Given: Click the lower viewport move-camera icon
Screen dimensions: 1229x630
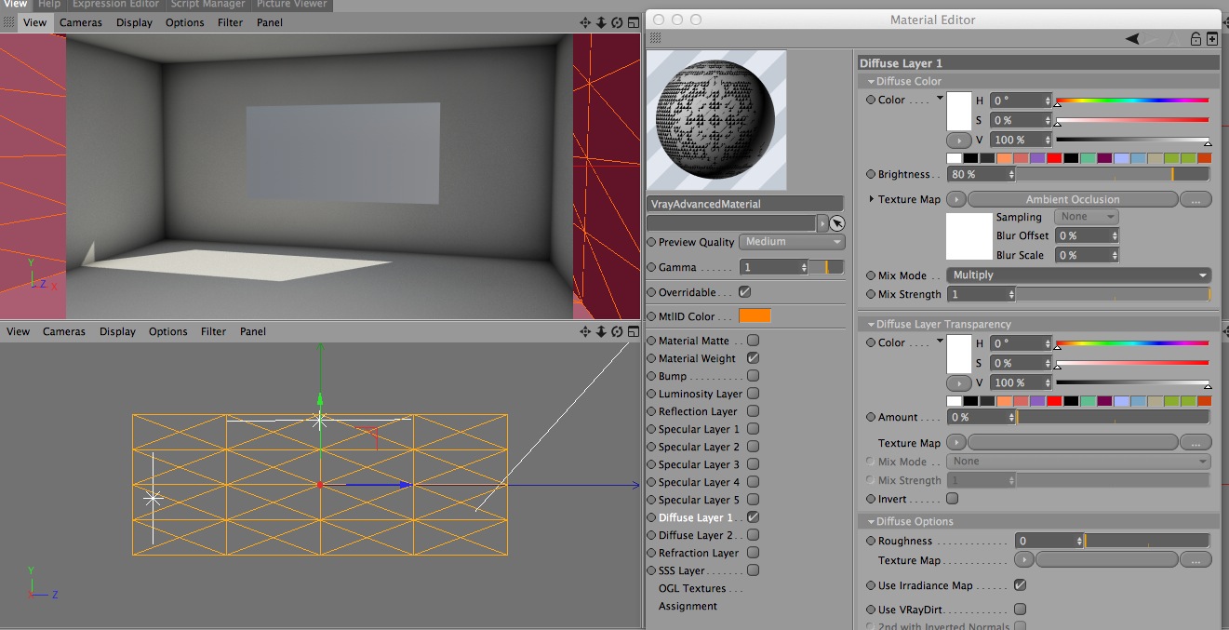Looking at the screenshot, I should [585, 331].
